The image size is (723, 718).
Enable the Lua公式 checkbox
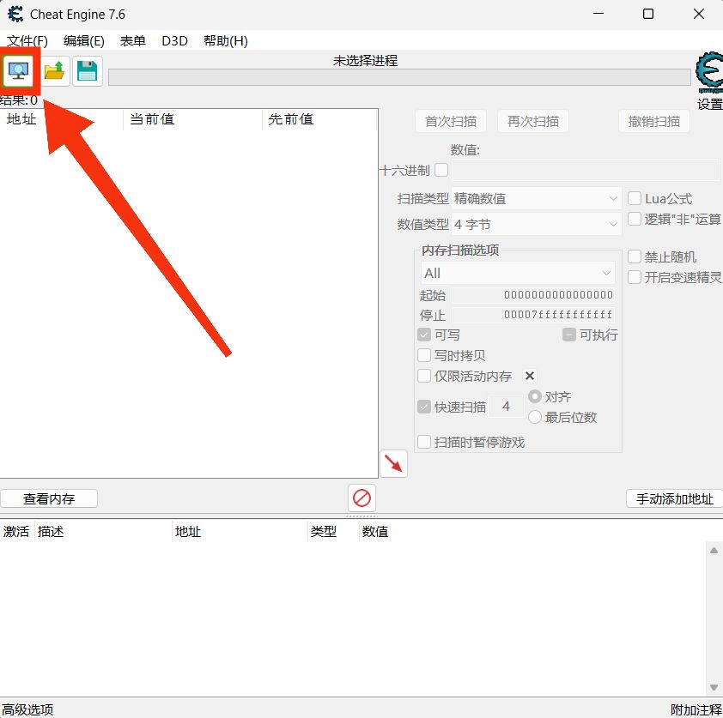[635, 198]
